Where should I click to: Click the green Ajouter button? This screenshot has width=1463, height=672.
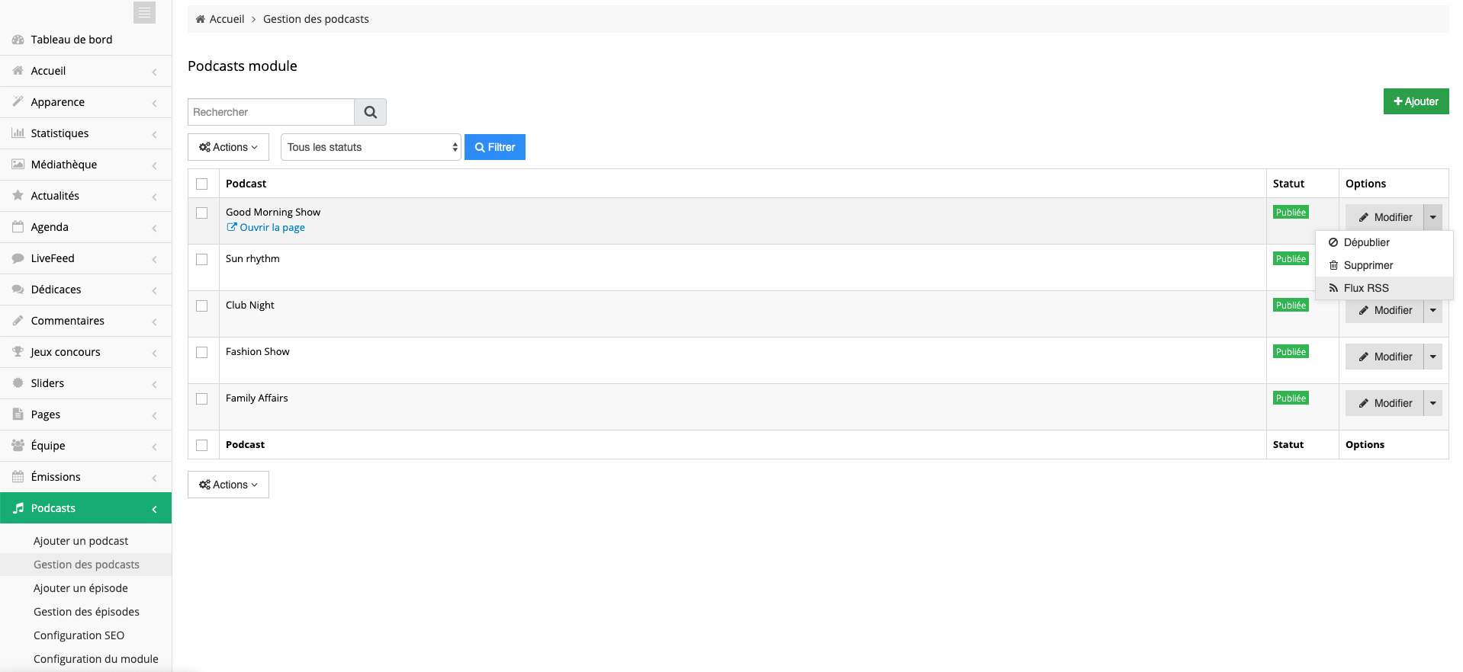(1416, 101)
